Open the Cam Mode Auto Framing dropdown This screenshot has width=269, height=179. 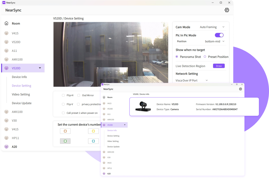point(212,27)
